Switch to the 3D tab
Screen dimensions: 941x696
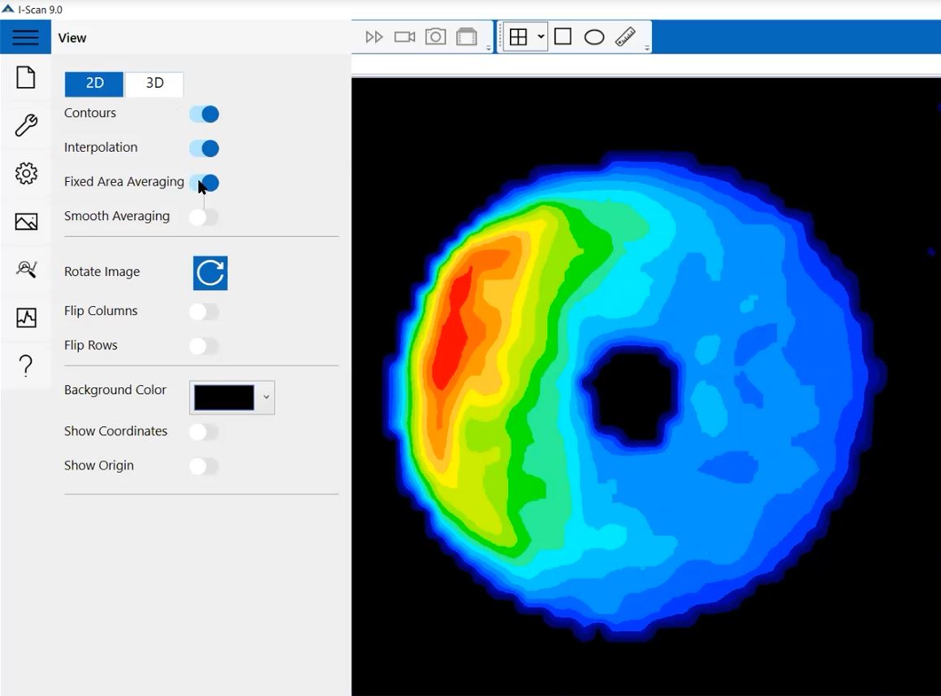tap(154, 84)
